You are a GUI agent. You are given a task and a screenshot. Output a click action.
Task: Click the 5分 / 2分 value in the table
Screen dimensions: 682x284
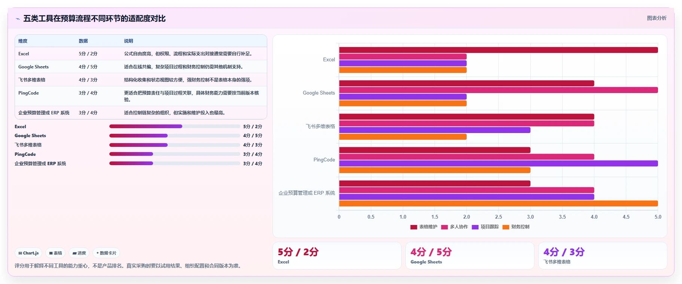click(x=88, y=54)
